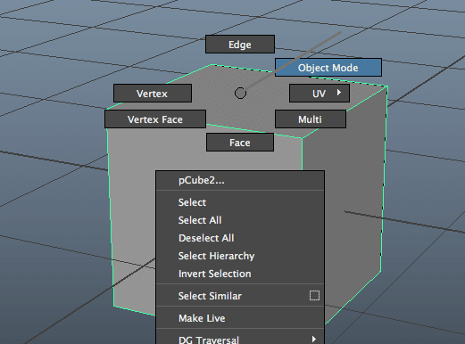Choose Make Live

[x=240, y=318]
